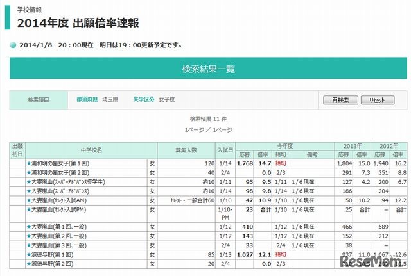This screenshot has height=276, width=411.
Task: Click the 2013年 header cell
Action: pyautogui.click(x=353, y=146)
